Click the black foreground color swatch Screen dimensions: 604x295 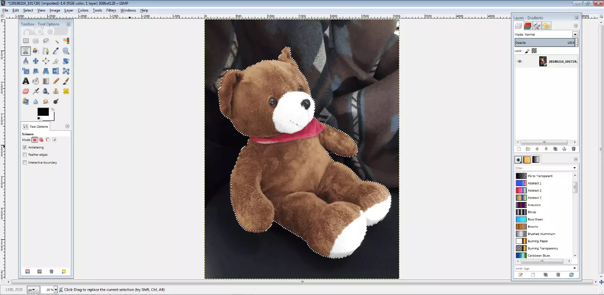(43, 111)
